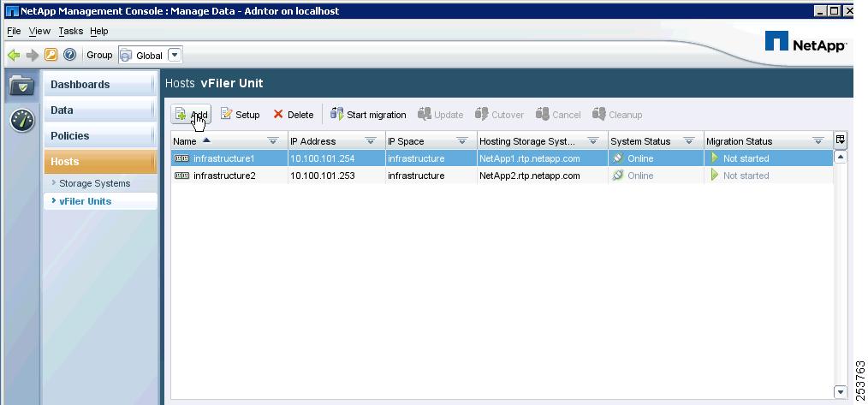Switch to the Data section
The image size is (868, 405).
pyautogui.click(x=99, y=110)
